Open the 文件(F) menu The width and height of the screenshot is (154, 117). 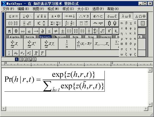(8, 9)
